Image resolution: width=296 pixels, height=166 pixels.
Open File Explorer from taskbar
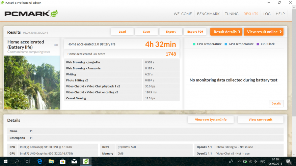(x=51, y=162)
